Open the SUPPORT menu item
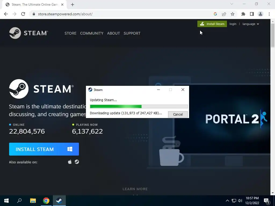The height and width of the screenshot is (206, 275). [132, 33]
